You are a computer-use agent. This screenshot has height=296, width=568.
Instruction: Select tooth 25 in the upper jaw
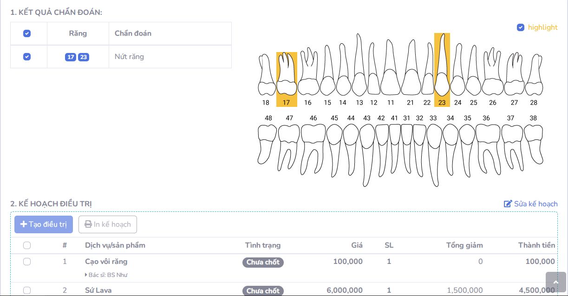tap(473, 74)
